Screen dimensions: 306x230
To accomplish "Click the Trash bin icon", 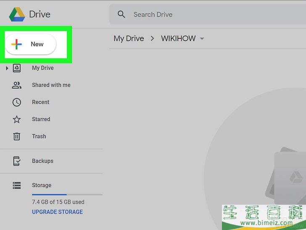I will 17,136.
